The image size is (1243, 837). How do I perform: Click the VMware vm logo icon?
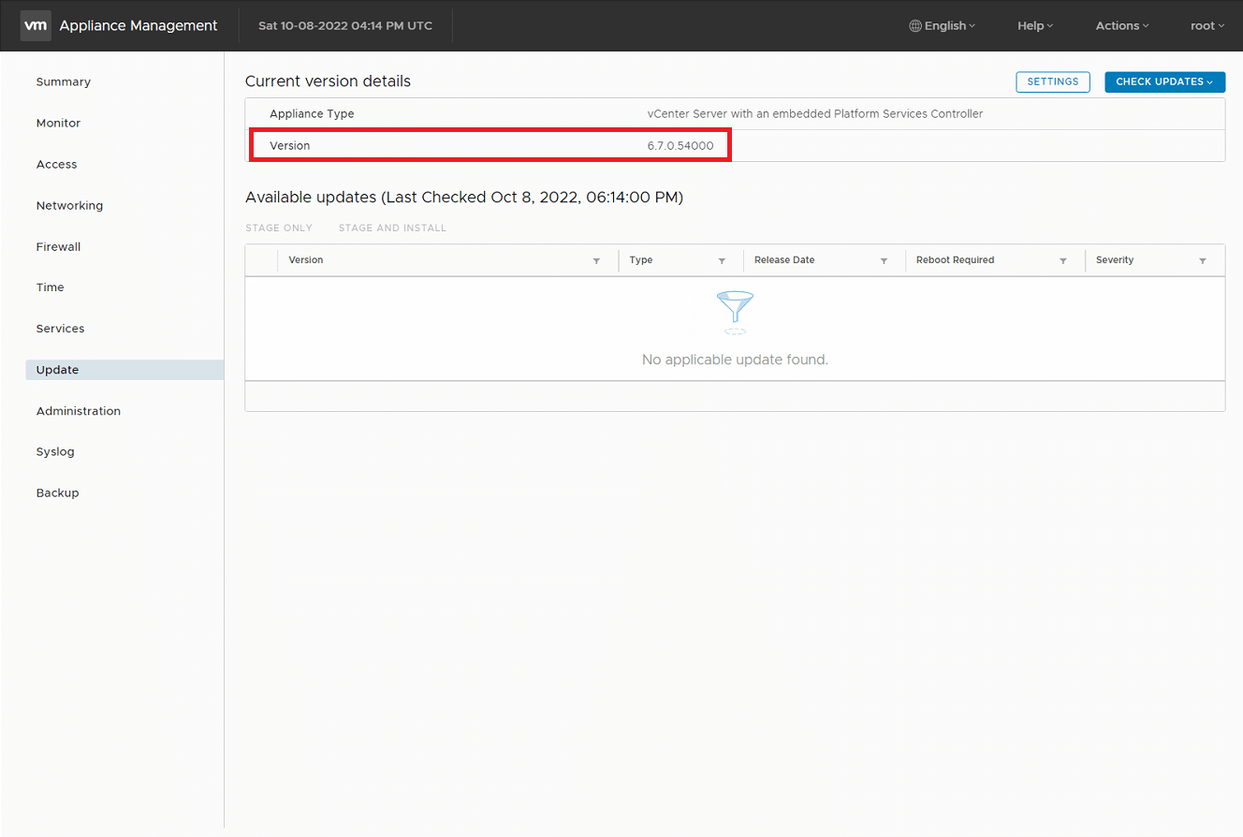pyautogui.click(x=36, y=25)
